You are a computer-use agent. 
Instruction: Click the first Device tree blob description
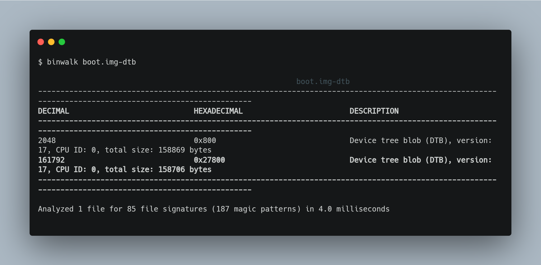point(420,140)
